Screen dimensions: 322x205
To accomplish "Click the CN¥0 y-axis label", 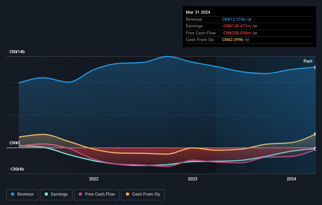I will coord(15,143).
